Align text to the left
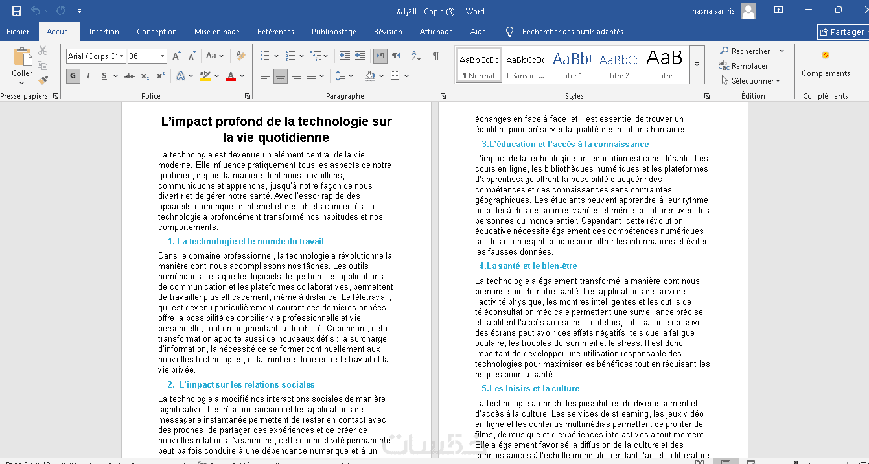The height and width of the screenshot is (464, 869). coord(264,76)
